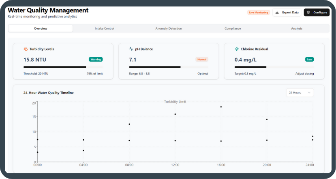The height and width of the screenshot is (179, 336).
Task: Click the 08:00 x-axis label
Action: point(129,165)
